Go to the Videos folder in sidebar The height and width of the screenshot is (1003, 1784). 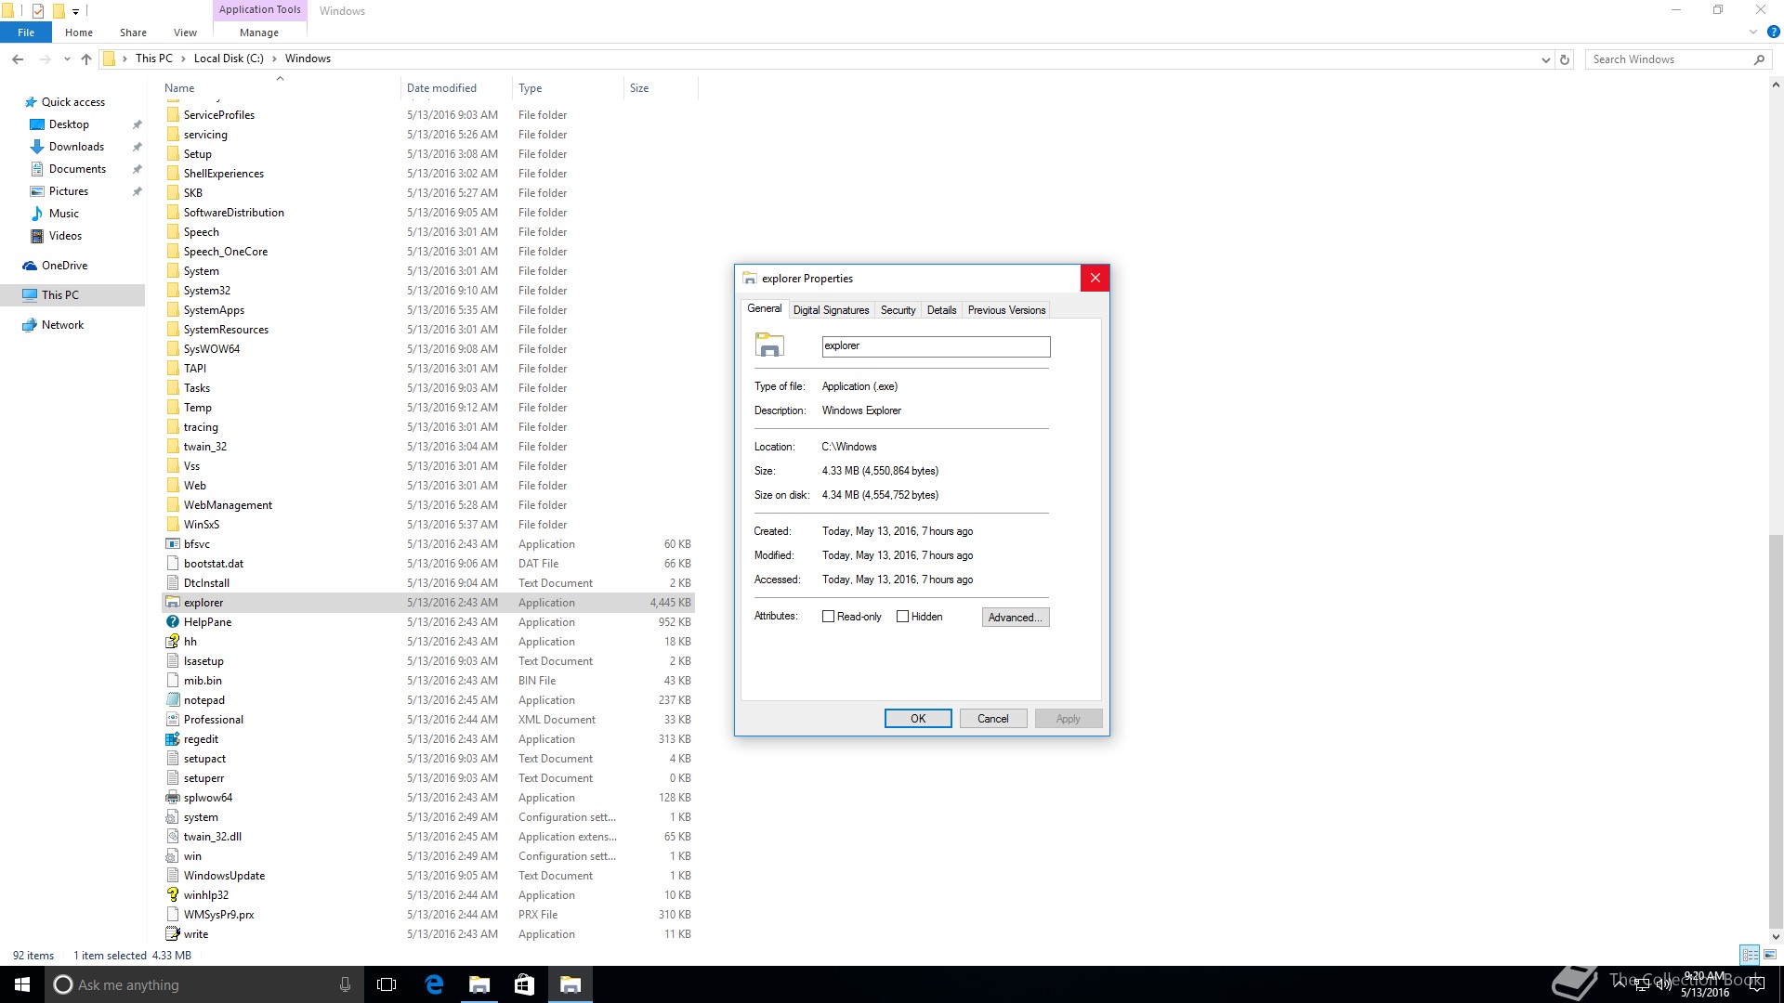(x=65, y=236)
